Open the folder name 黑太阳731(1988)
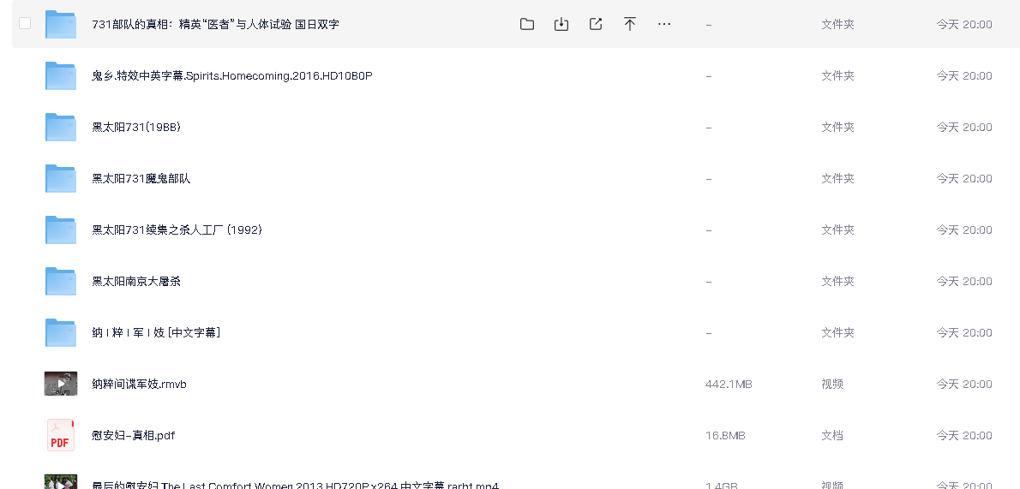 pyautogui.click(x=136, y=127)
